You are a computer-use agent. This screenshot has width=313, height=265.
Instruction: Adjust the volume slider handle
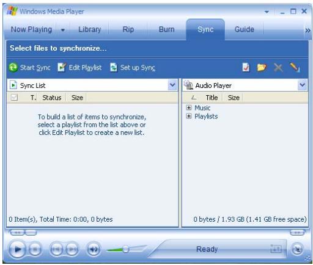125,249
